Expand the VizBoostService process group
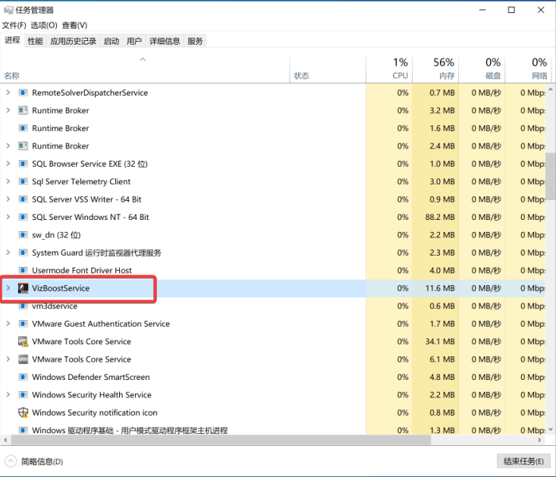This screenshot has height=477, width=556. (x=8, y=288)
